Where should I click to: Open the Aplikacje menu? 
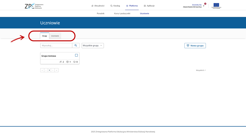[x=149, y=6]
